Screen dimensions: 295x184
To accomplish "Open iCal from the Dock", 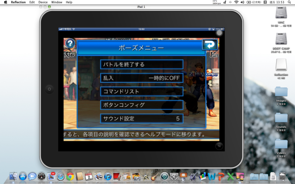I will pos(89,177).
